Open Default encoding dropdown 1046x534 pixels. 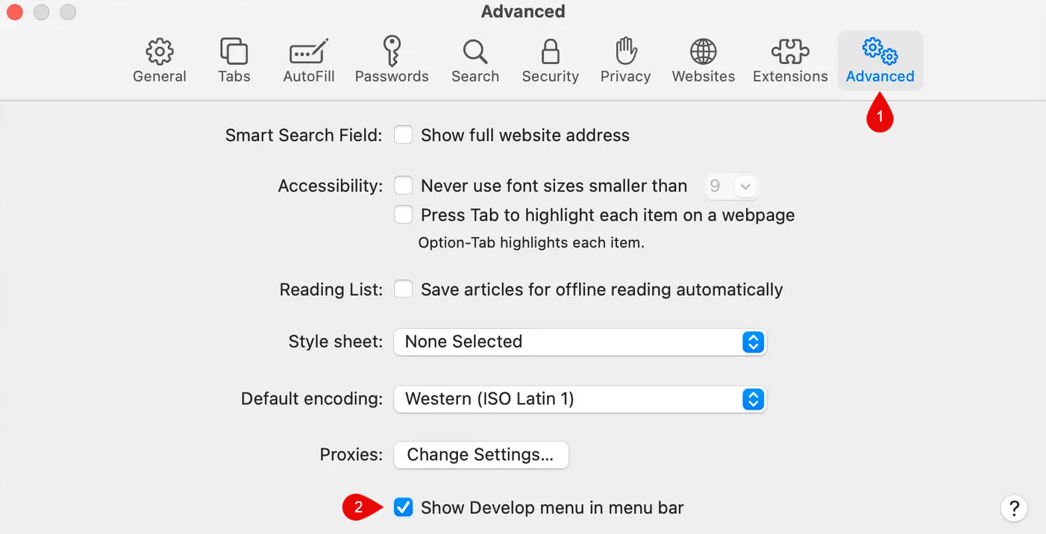(x=580, y=399)
